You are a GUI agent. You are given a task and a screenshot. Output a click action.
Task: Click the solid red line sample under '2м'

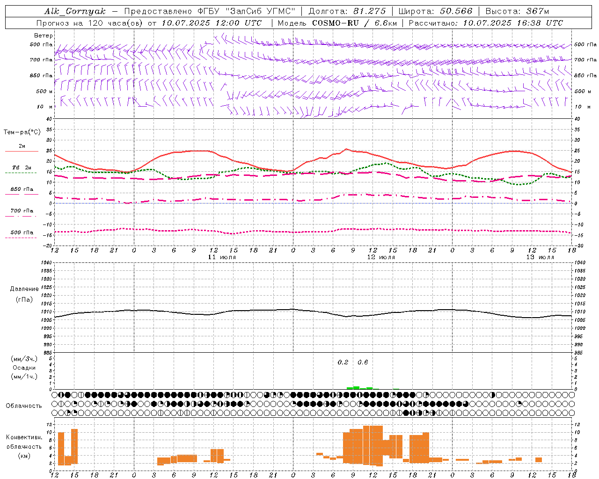pyautogui.click(x=22, y=152)
